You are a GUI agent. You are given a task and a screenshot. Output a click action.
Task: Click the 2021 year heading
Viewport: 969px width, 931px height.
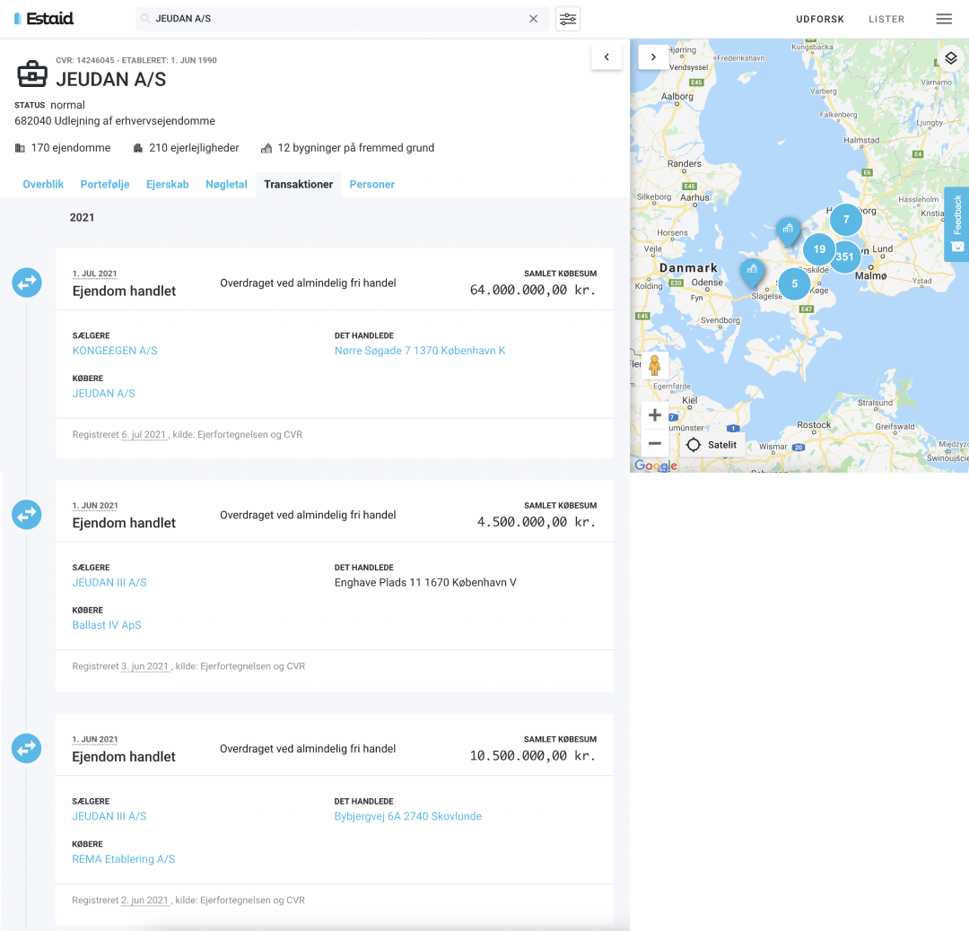click(83, 217)
